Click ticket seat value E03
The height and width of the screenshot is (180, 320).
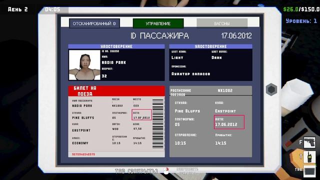point(136,105)
